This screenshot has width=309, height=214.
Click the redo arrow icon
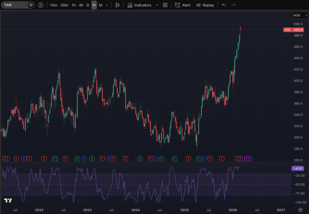click(234, 5)
